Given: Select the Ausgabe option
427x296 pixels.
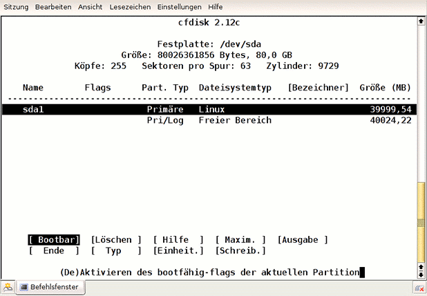Looking at the screenshot, I should pos(303,239).
